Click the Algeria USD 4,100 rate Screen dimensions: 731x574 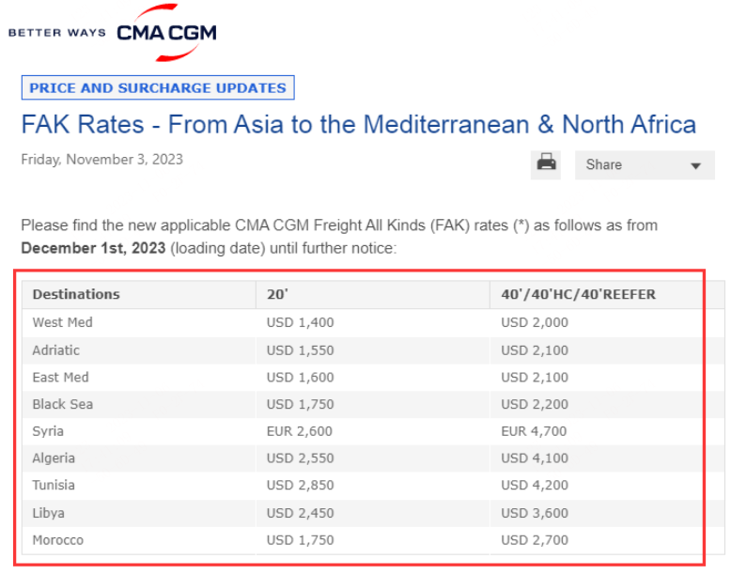click(x=535, y=458)
